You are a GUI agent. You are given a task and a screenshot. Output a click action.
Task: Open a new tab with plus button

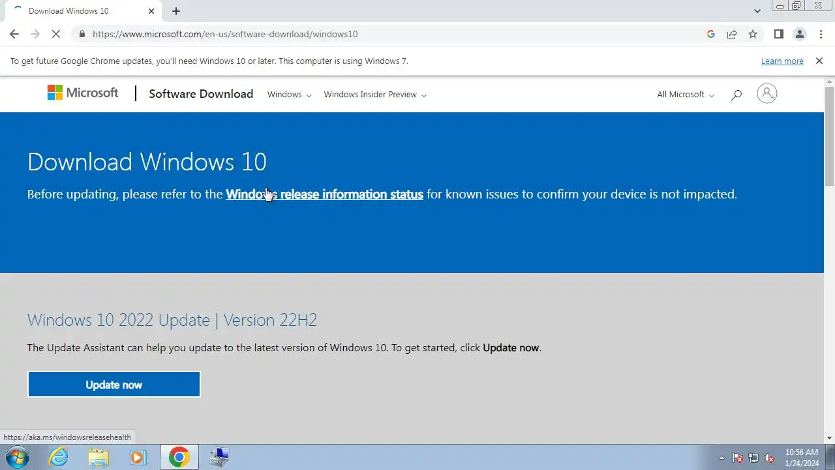[x=176, y=11]
